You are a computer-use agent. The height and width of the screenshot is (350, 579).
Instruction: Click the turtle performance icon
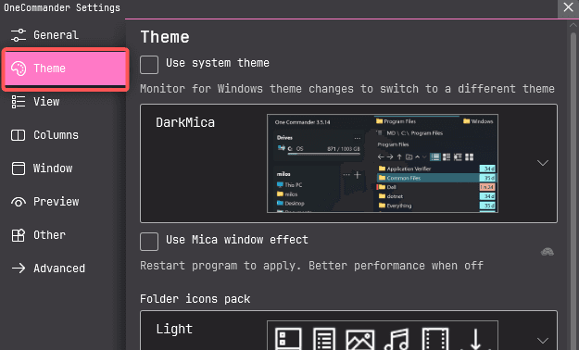(547, 252)
